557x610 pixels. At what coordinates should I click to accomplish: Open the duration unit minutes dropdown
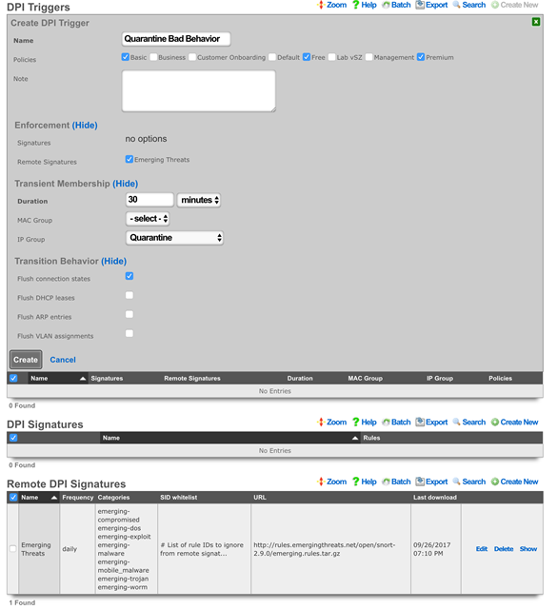click(199, 200)
